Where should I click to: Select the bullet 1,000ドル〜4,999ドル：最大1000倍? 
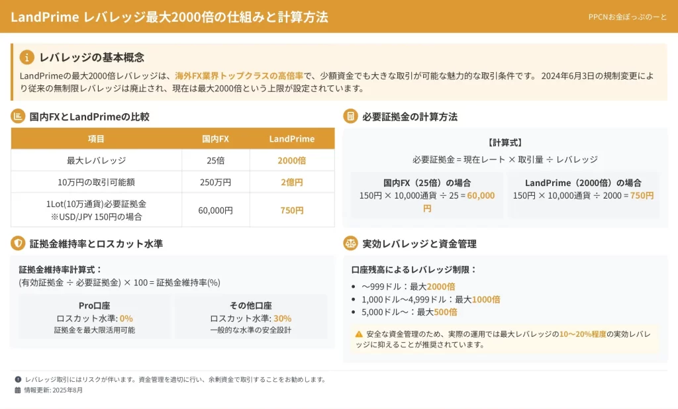430,299
